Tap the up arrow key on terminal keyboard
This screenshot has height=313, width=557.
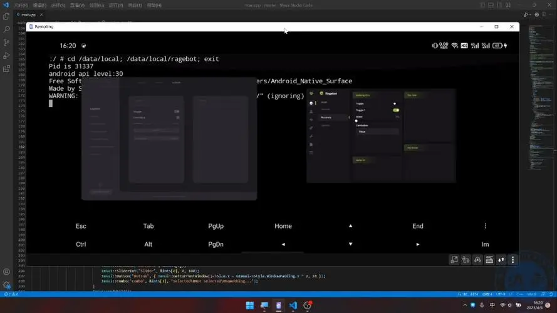pyautogui.click(x=351, y=226)
